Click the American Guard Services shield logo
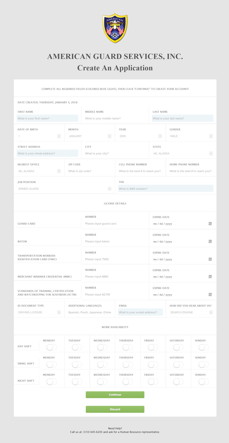Screen dimensions: 229x443 (x=115, y=28)
